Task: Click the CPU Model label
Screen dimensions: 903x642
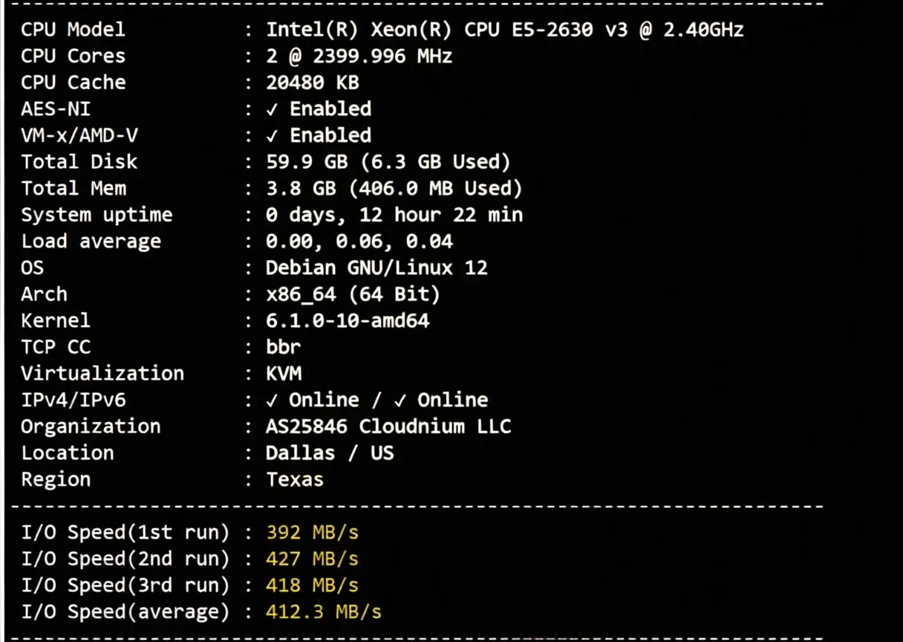Action: [73, 30]
